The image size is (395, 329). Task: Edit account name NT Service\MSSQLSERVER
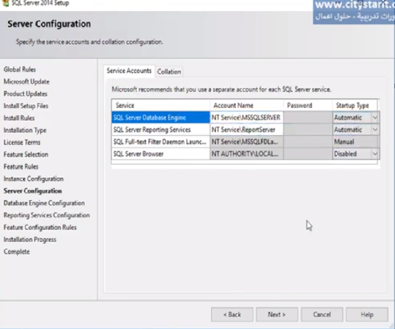click(x=246, y=117)
